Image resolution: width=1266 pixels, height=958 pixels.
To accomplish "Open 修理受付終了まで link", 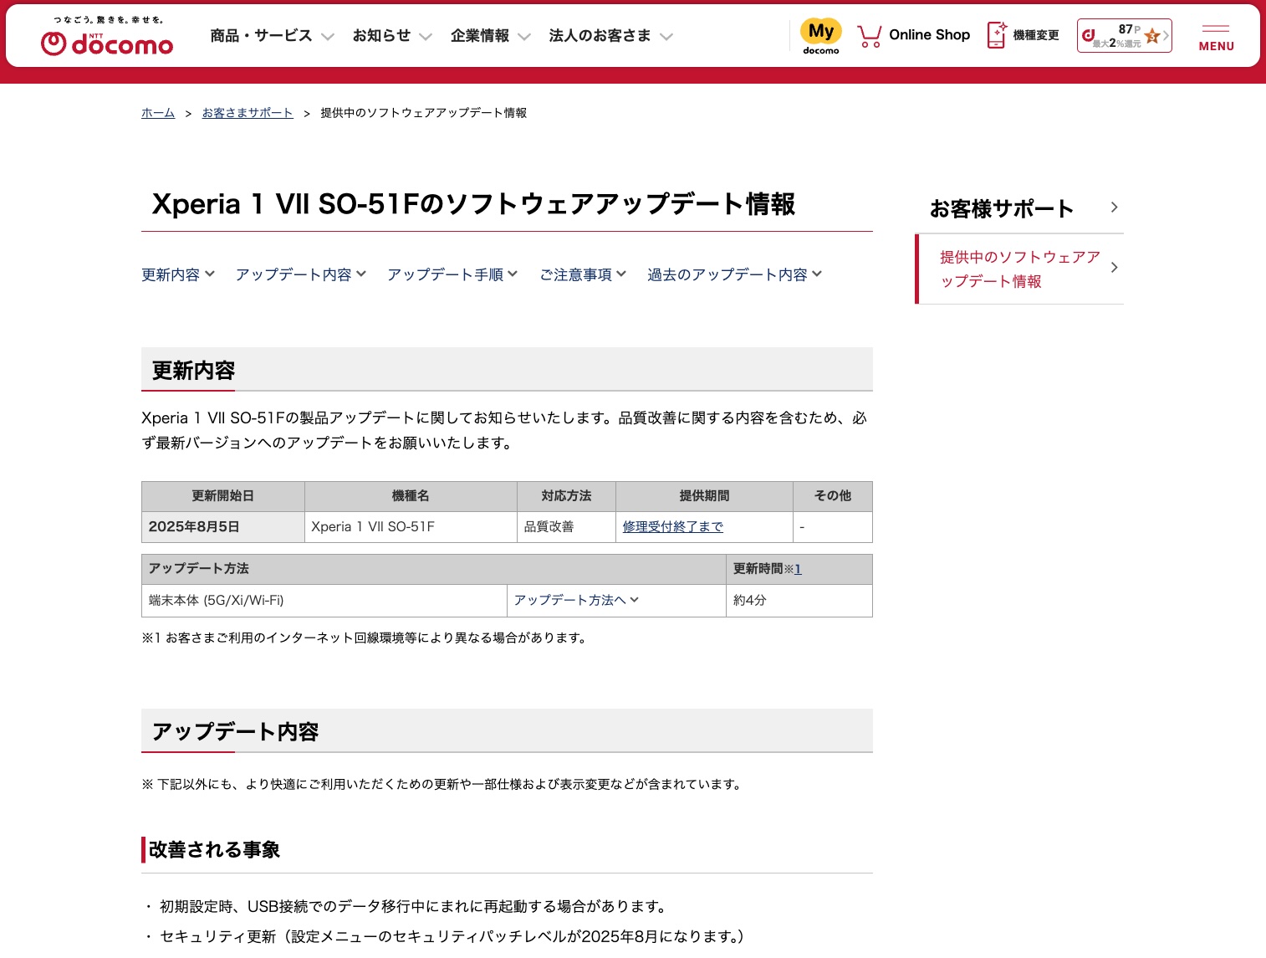I will [673, 527].
